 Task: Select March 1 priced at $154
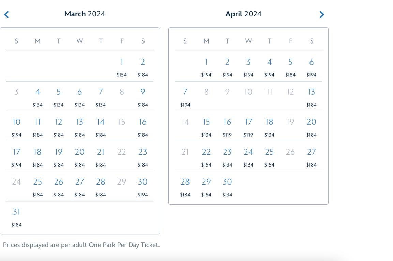click(122, 62)
